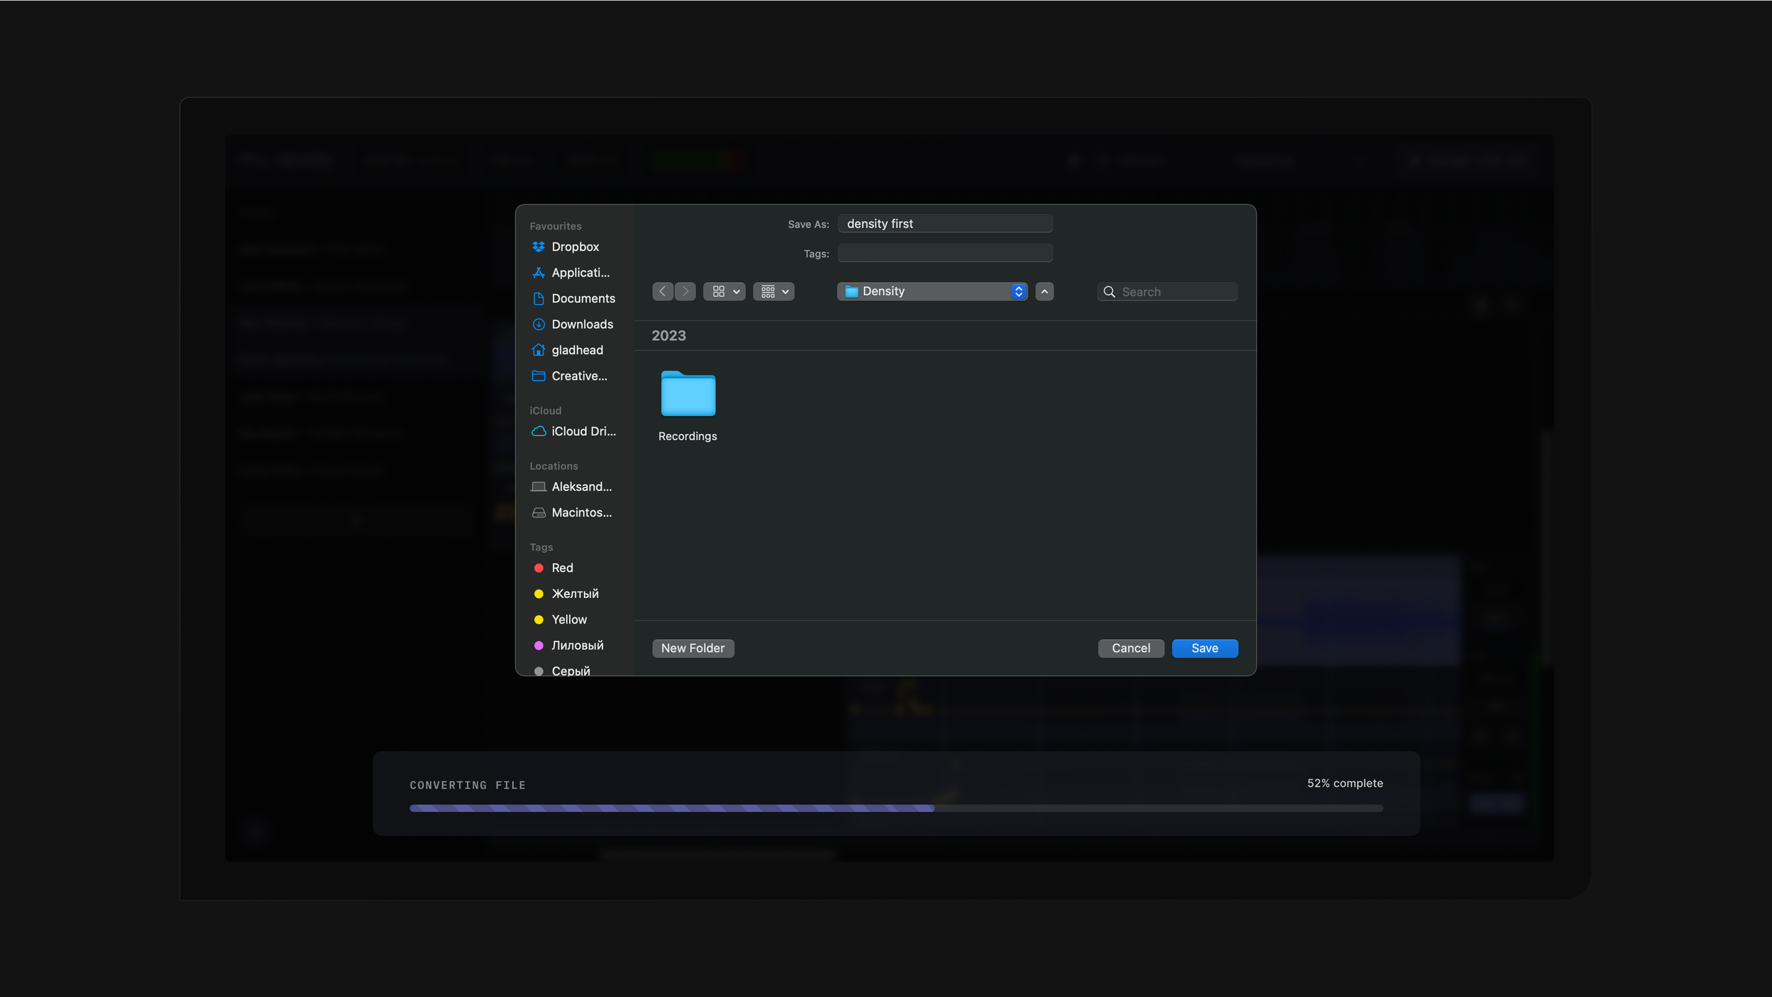1772x997 pixels.
Task: Click the back navigation arrow
Action: [662, 291]
